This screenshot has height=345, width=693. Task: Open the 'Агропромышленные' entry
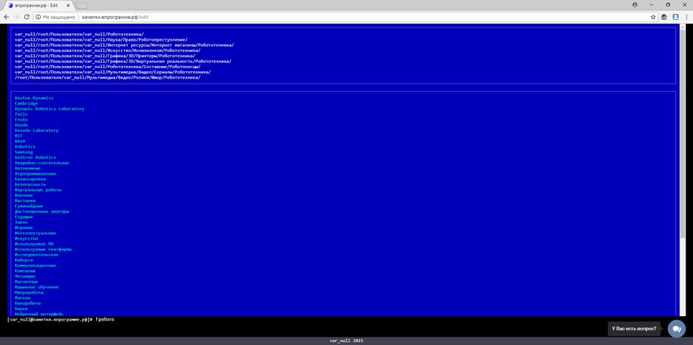36,173
